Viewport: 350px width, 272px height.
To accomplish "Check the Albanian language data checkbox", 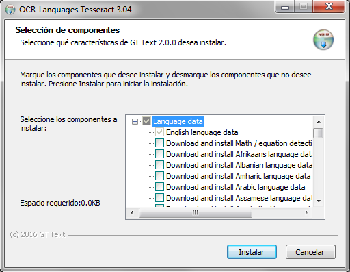I will click(x=159, y=165).
